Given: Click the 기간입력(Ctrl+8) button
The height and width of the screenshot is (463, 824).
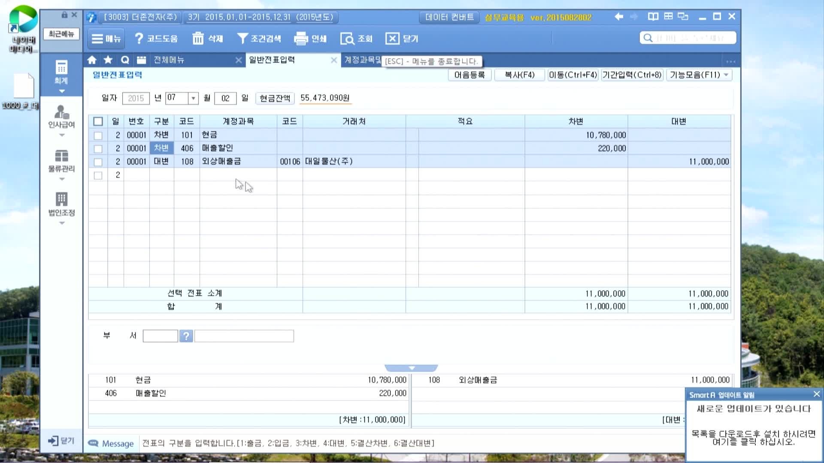Looking at the screenshot, I should [x=632, y=75].
